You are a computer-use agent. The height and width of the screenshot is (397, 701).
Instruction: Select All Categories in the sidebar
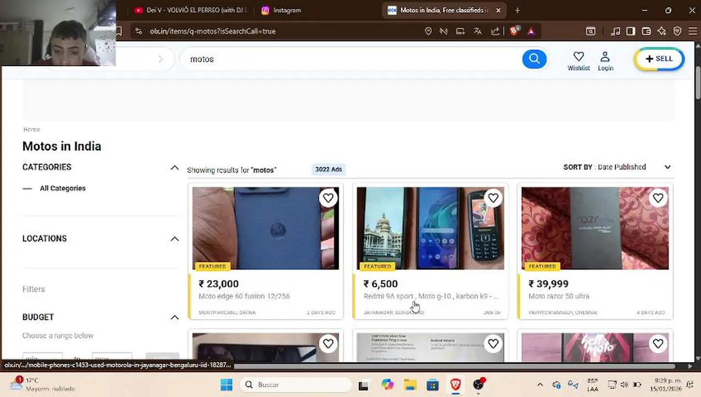63,189
